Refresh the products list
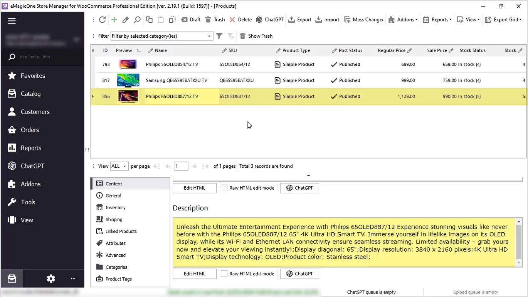528x297 pixels. pyautogui.click(x=102, y=20)
